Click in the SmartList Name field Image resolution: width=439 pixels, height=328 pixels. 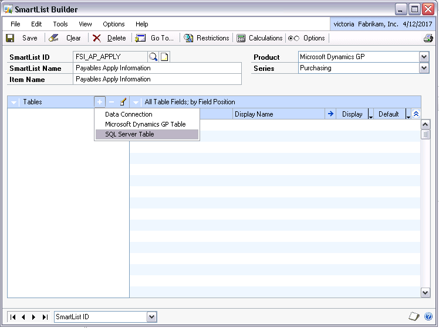click(157, 68)
